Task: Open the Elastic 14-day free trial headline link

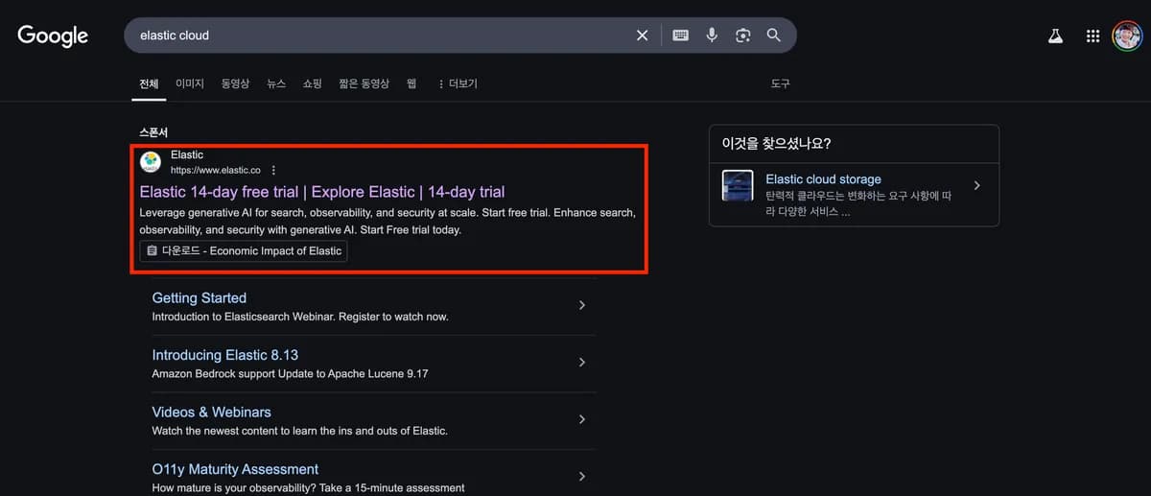Action: [x=322, y=192]
